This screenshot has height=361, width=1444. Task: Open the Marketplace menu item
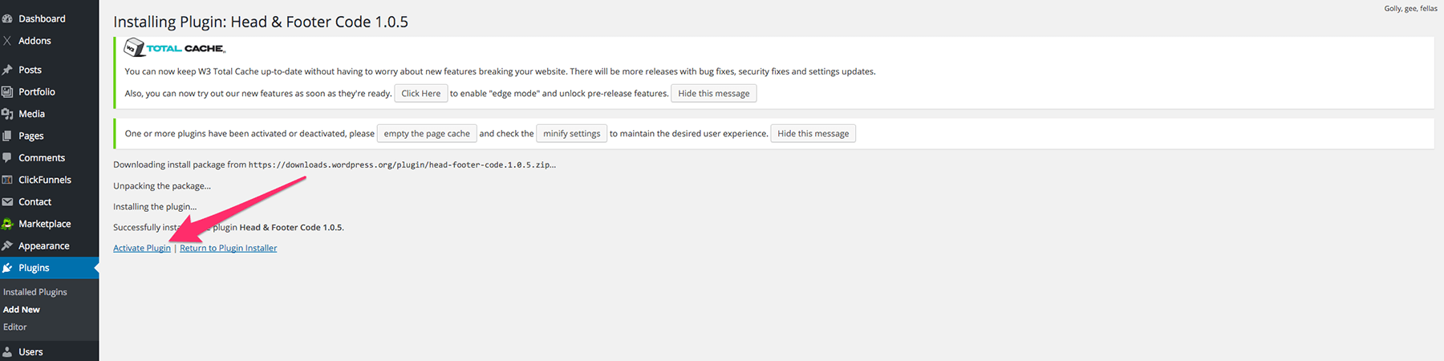44,224
